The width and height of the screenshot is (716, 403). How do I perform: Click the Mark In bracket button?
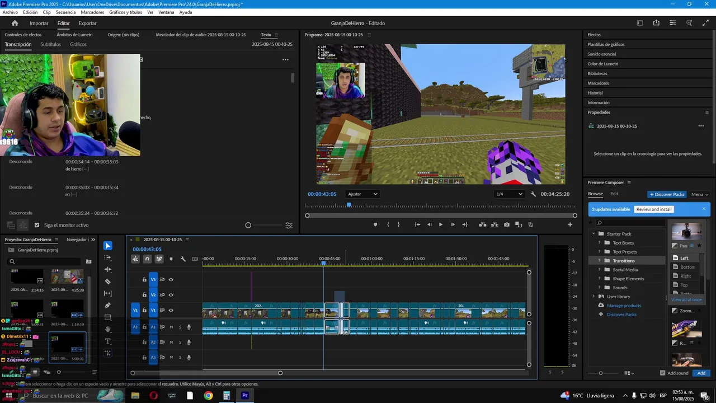coord(388,224)
